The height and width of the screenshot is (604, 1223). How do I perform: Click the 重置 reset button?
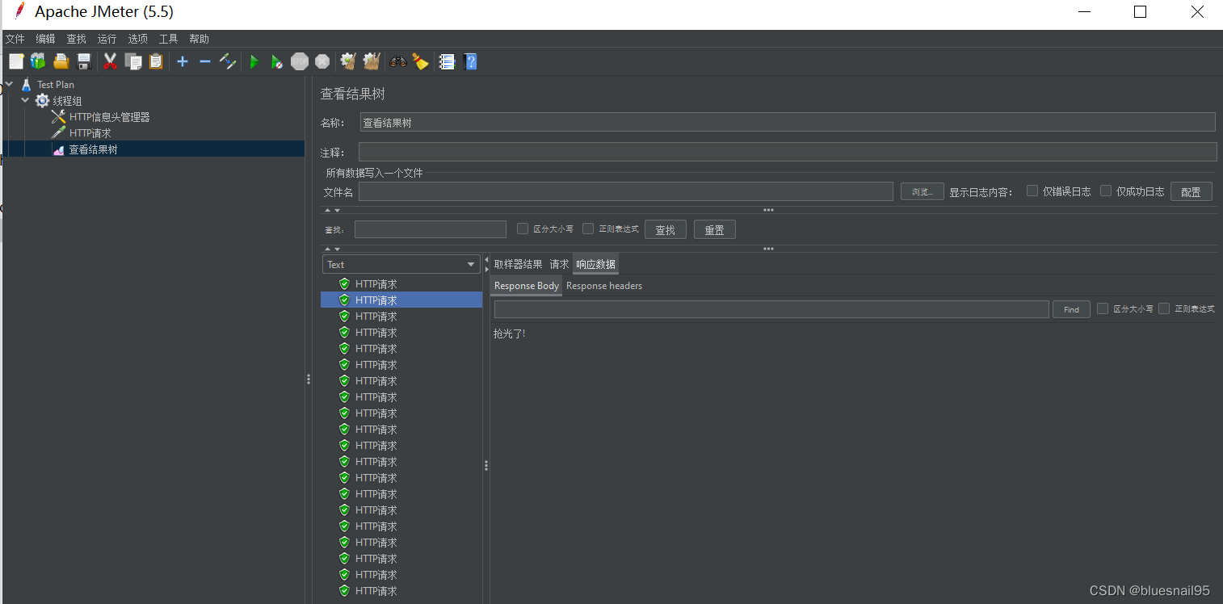pos(714,229)
